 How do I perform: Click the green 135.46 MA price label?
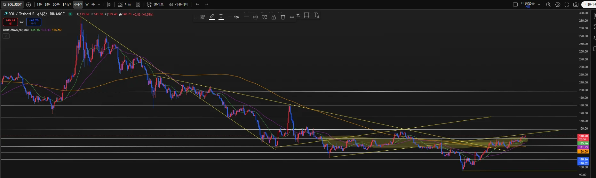tap(584, 144)
